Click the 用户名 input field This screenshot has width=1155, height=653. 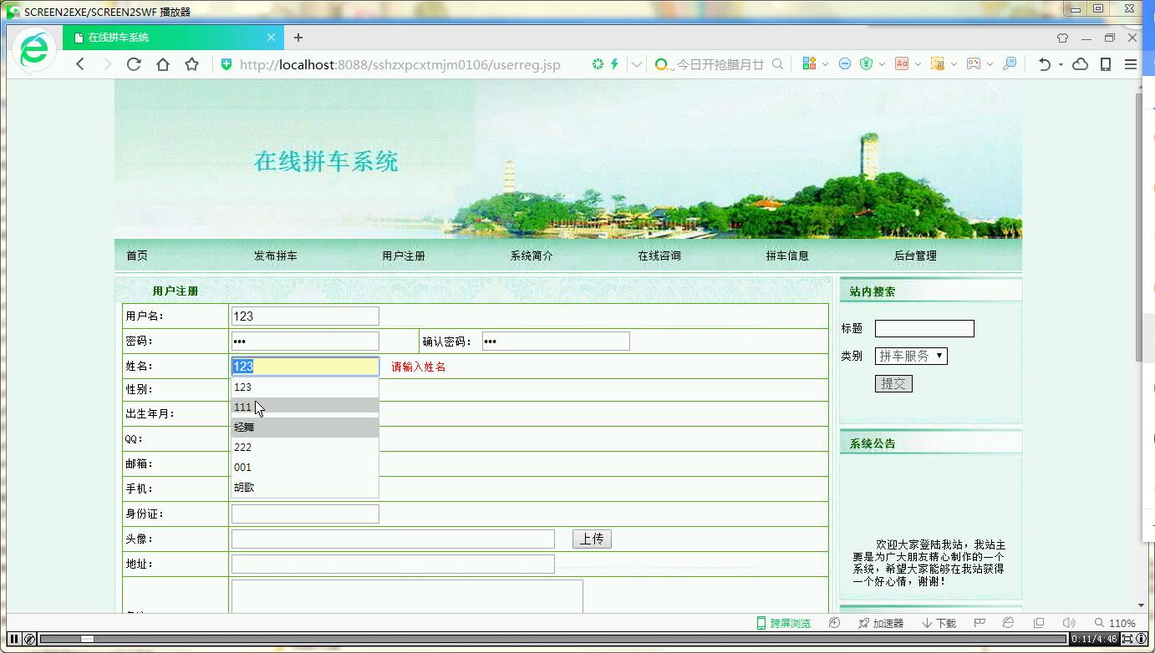(x=305, y=316)
